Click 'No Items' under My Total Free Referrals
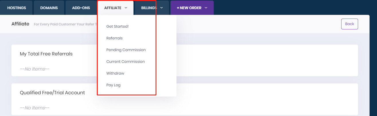Image resolution: width=377 pixels, height=116 pixels. [x=35, y=69]
